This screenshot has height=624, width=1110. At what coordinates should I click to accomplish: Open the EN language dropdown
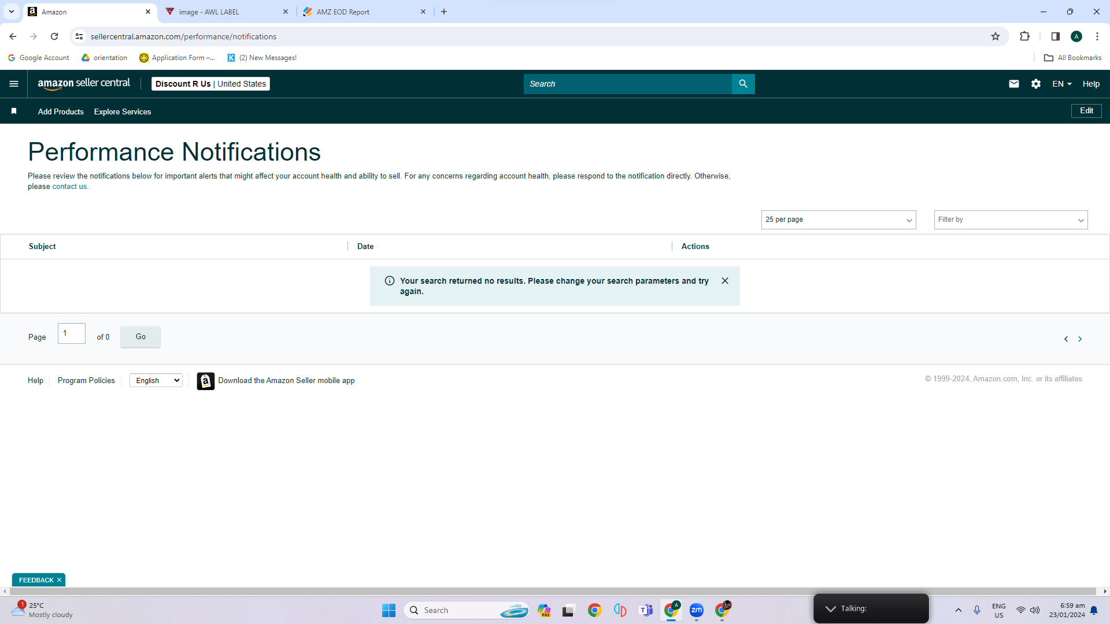1062,84
